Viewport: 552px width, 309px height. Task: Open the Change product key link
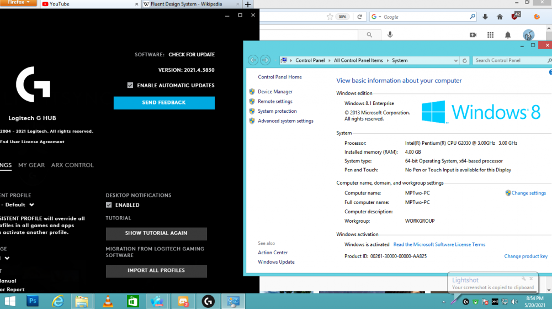coord(526,256)
